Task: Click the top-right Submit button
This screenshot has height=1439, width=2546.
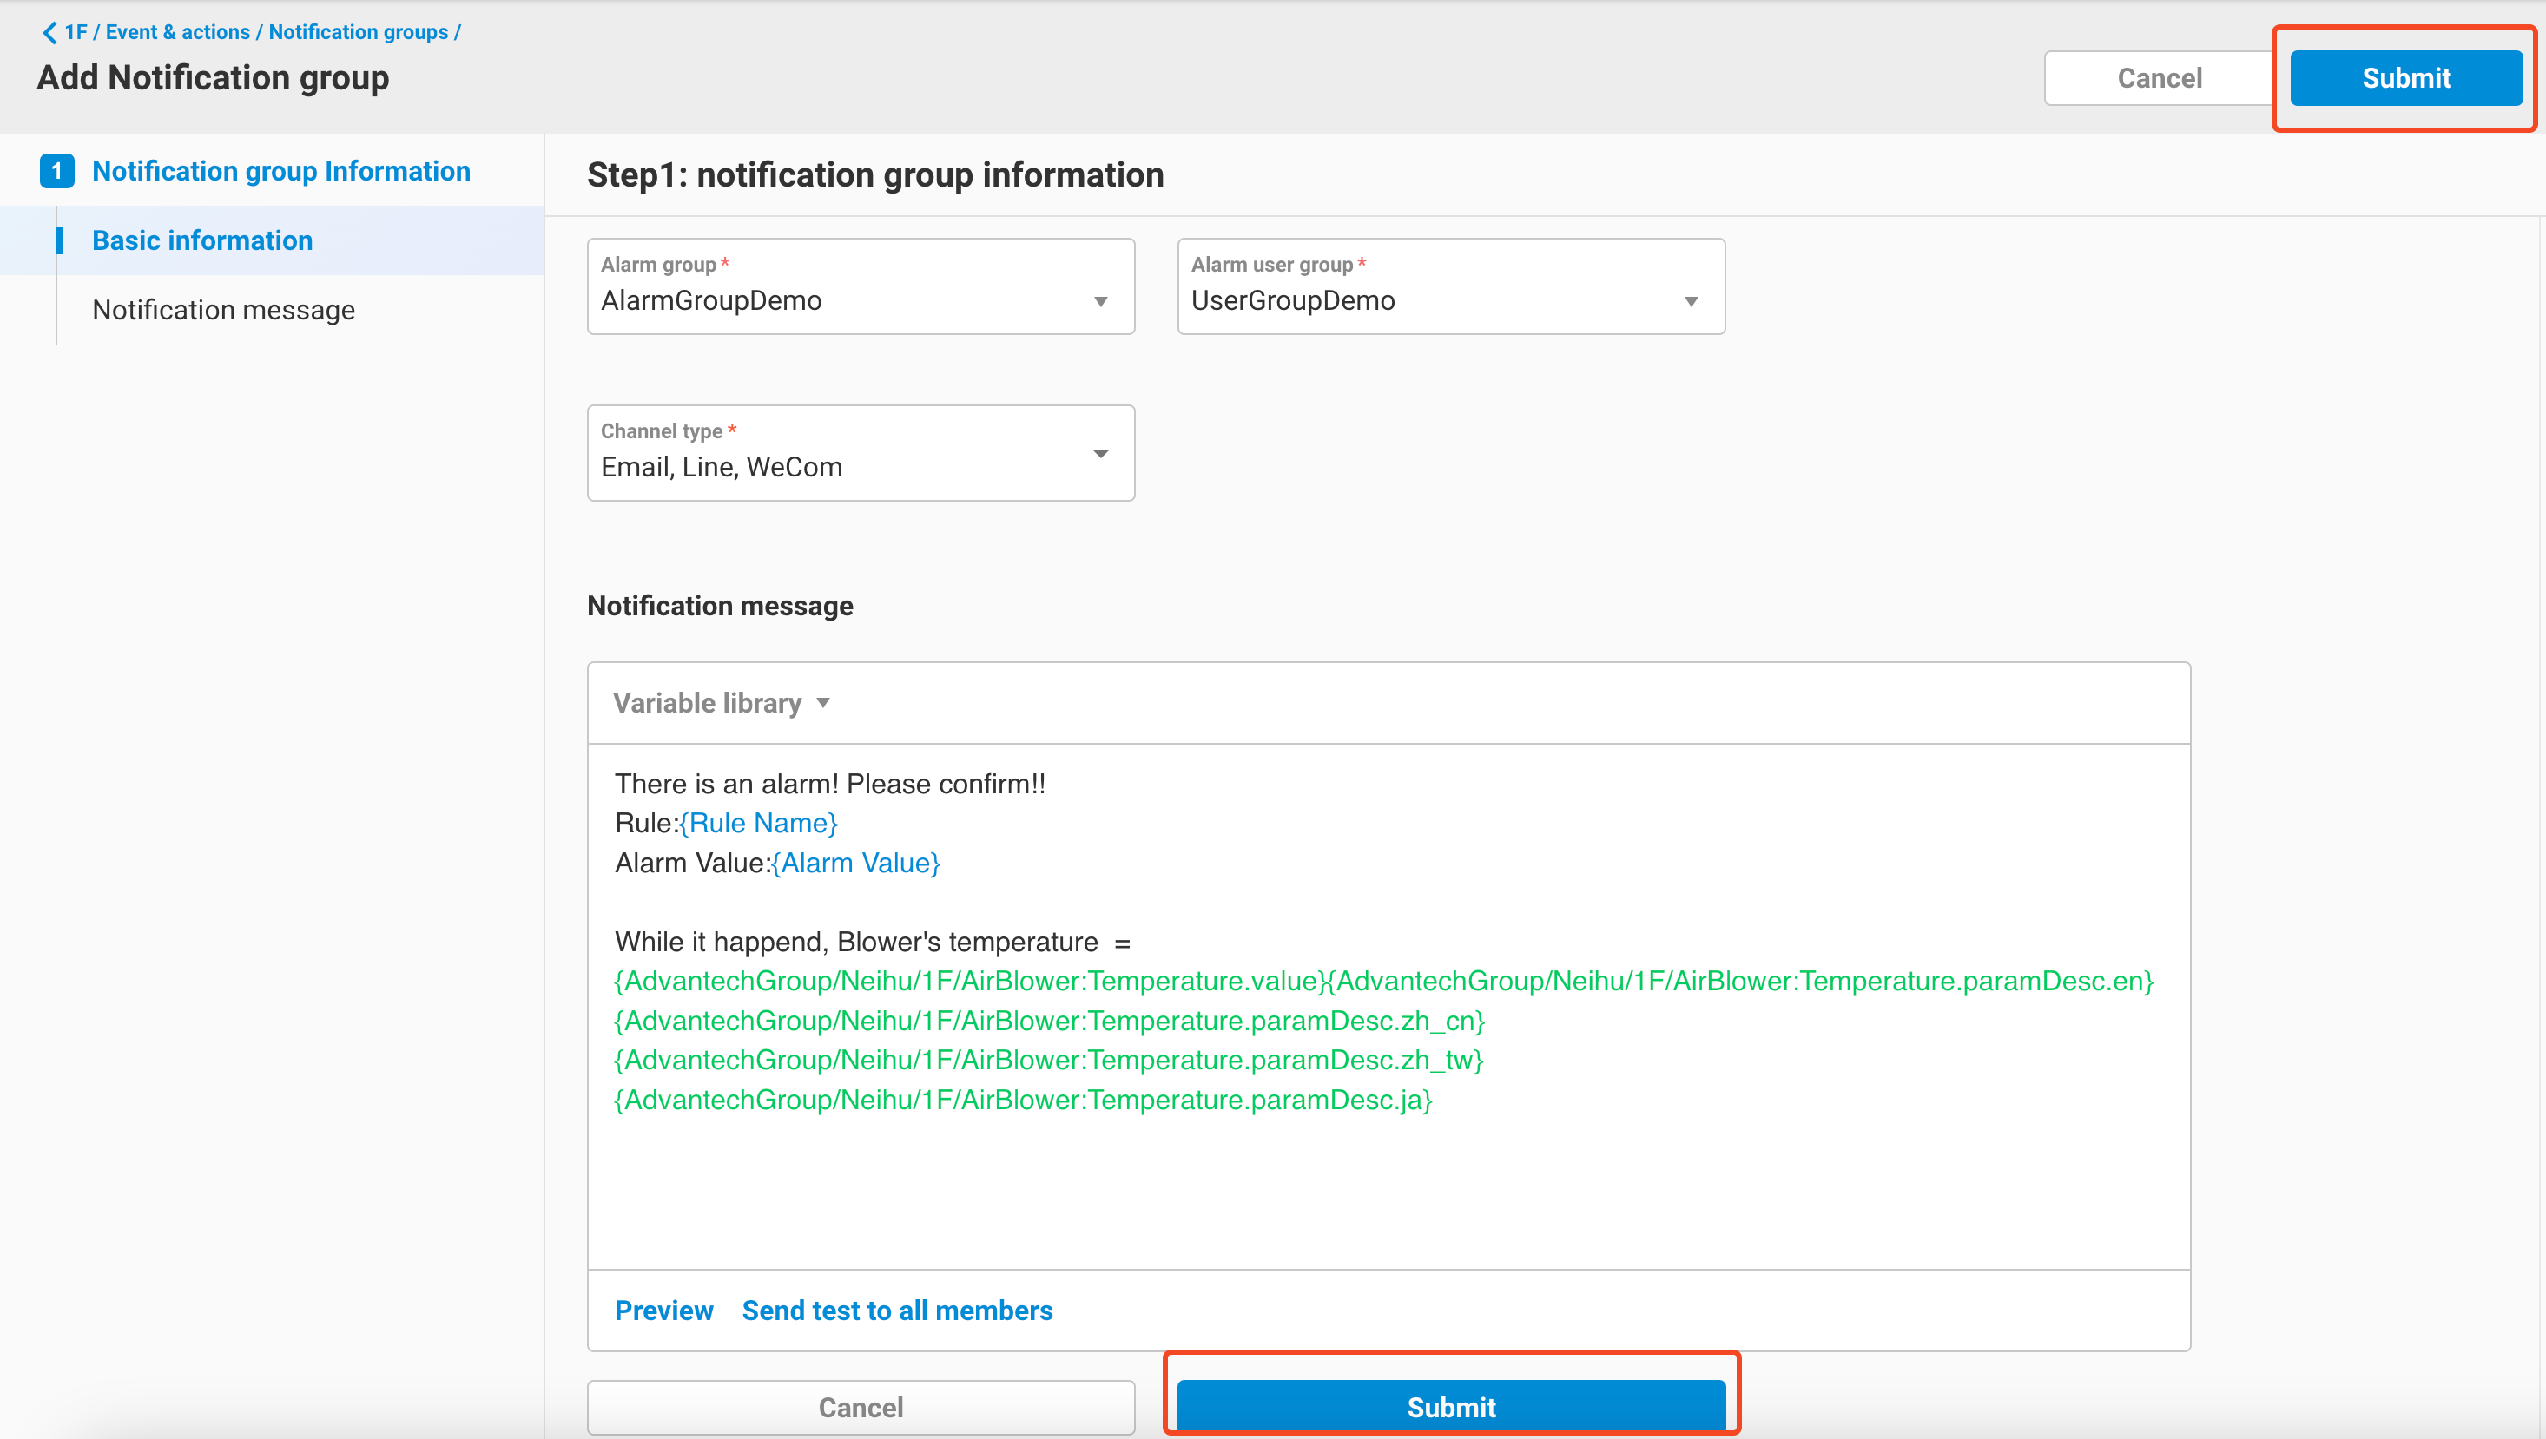Action: coord(2404,78)
